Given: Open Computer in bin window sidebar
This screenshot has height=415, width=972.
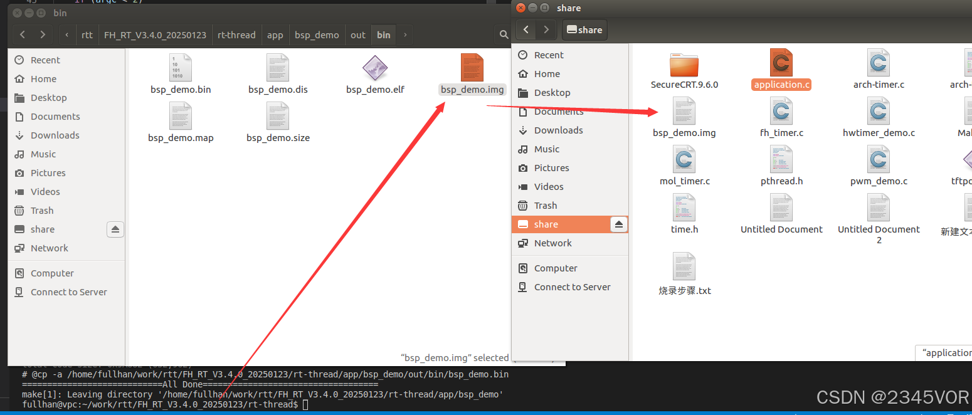Looking at the screenshot, I should coord(66,273).
